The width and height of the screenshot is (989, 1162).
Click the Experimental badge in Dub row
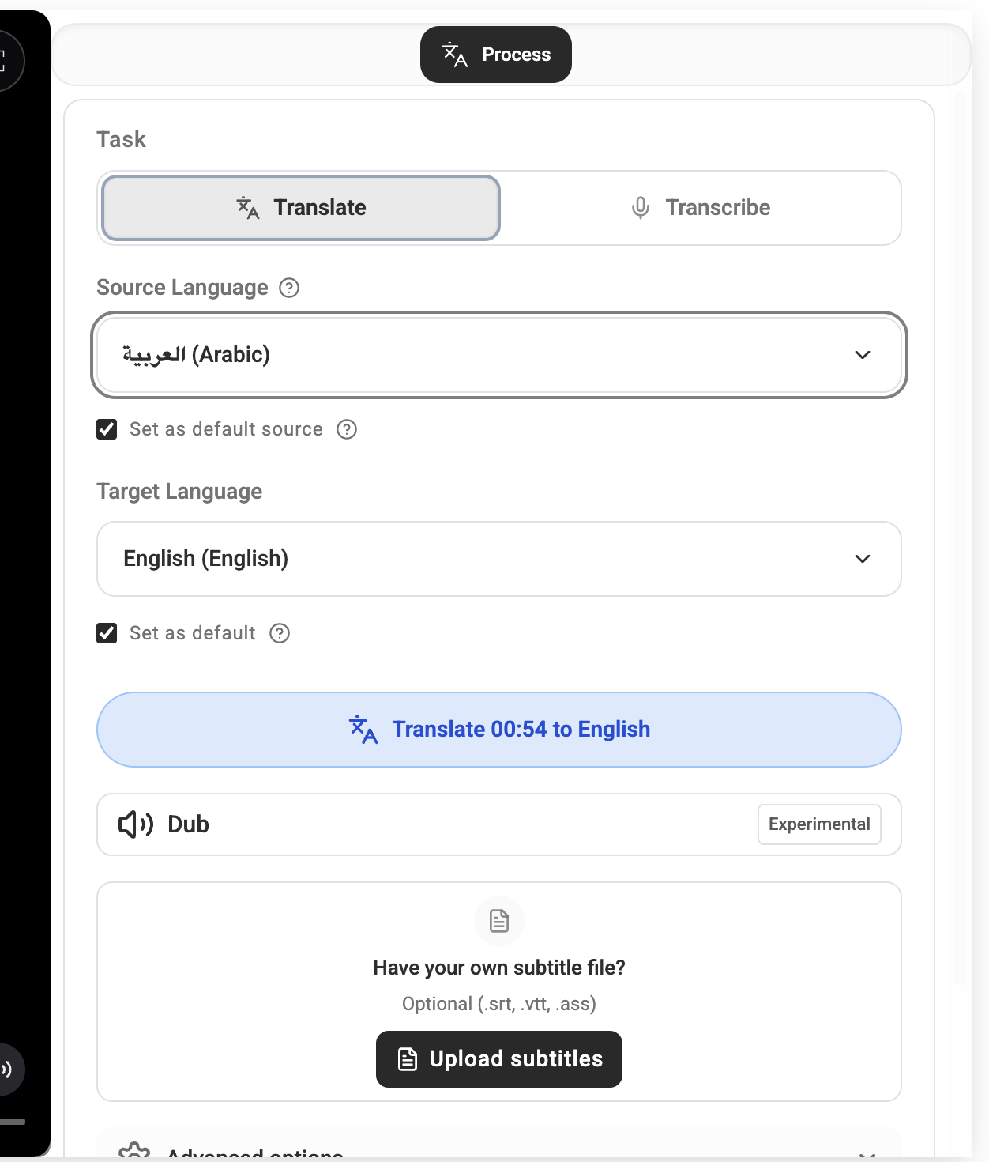(819, 824)
